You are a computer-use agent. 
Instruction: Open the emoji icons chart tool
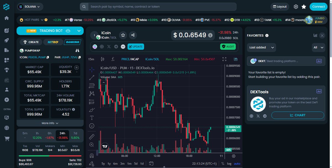point(92,126)
